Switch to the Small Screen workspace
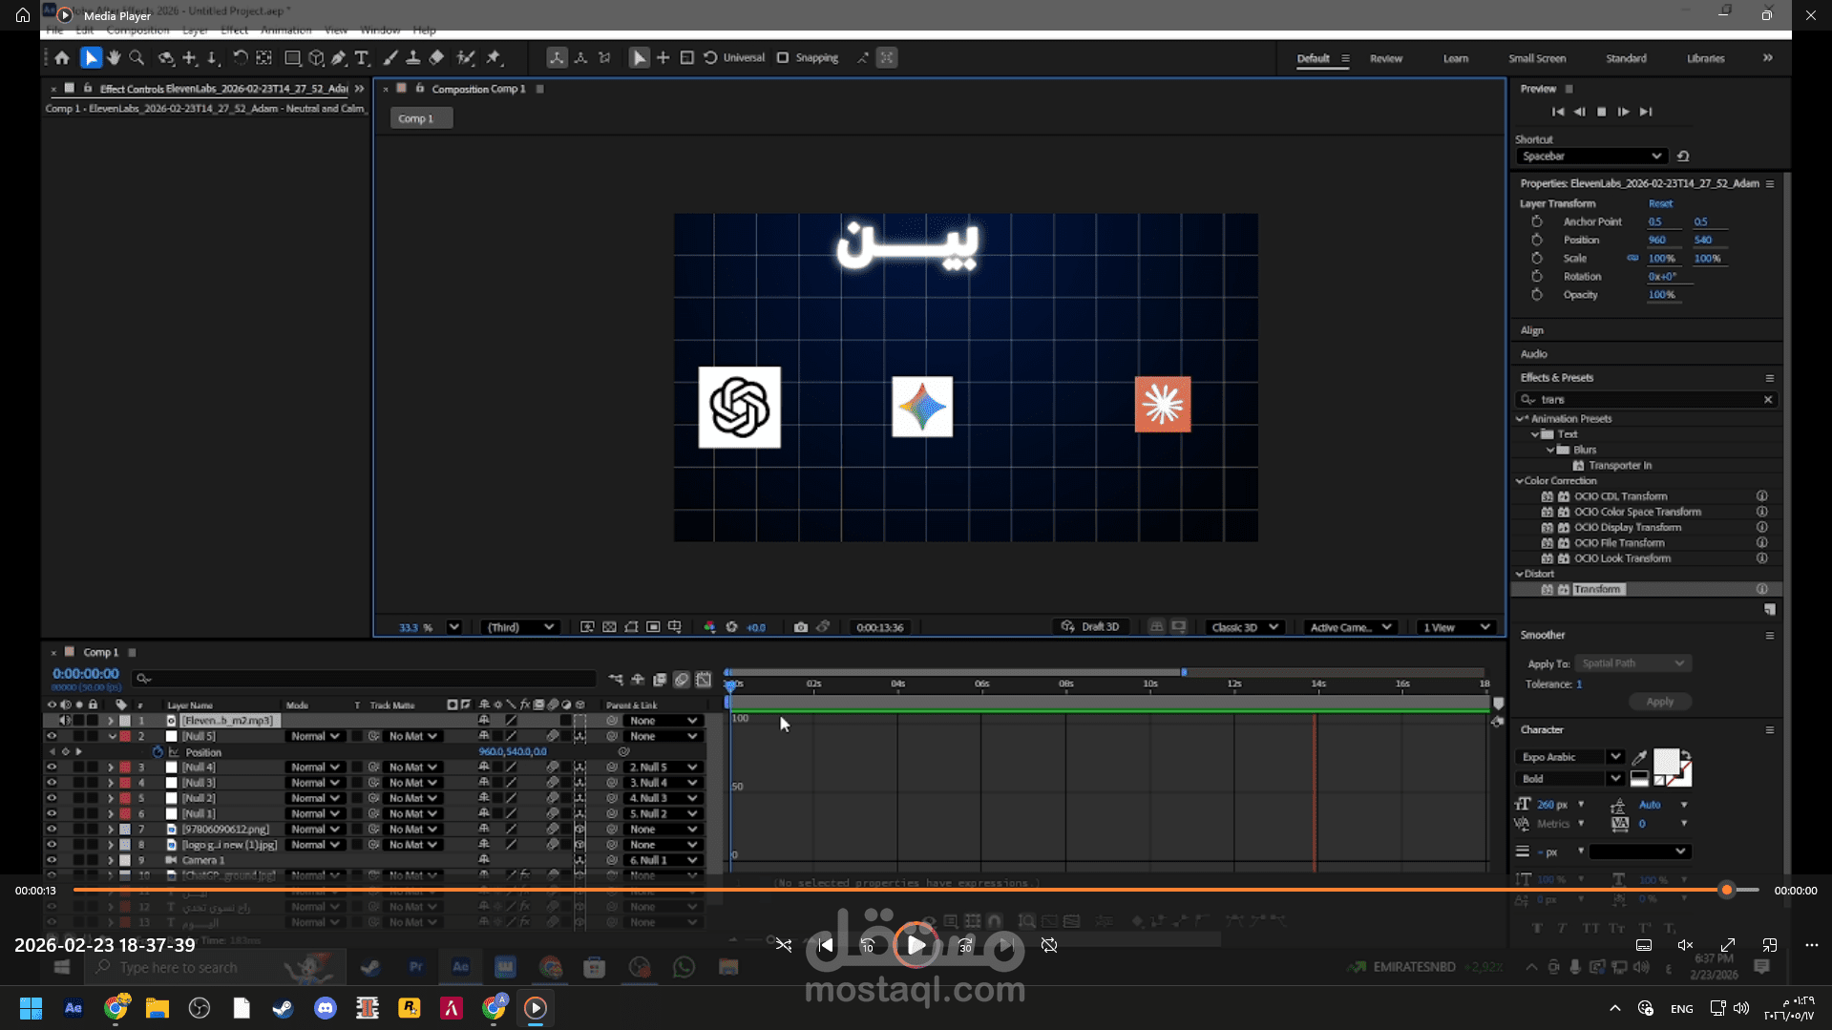The height and width of the screenshot is (1030, 1832). coord(1537,59)
